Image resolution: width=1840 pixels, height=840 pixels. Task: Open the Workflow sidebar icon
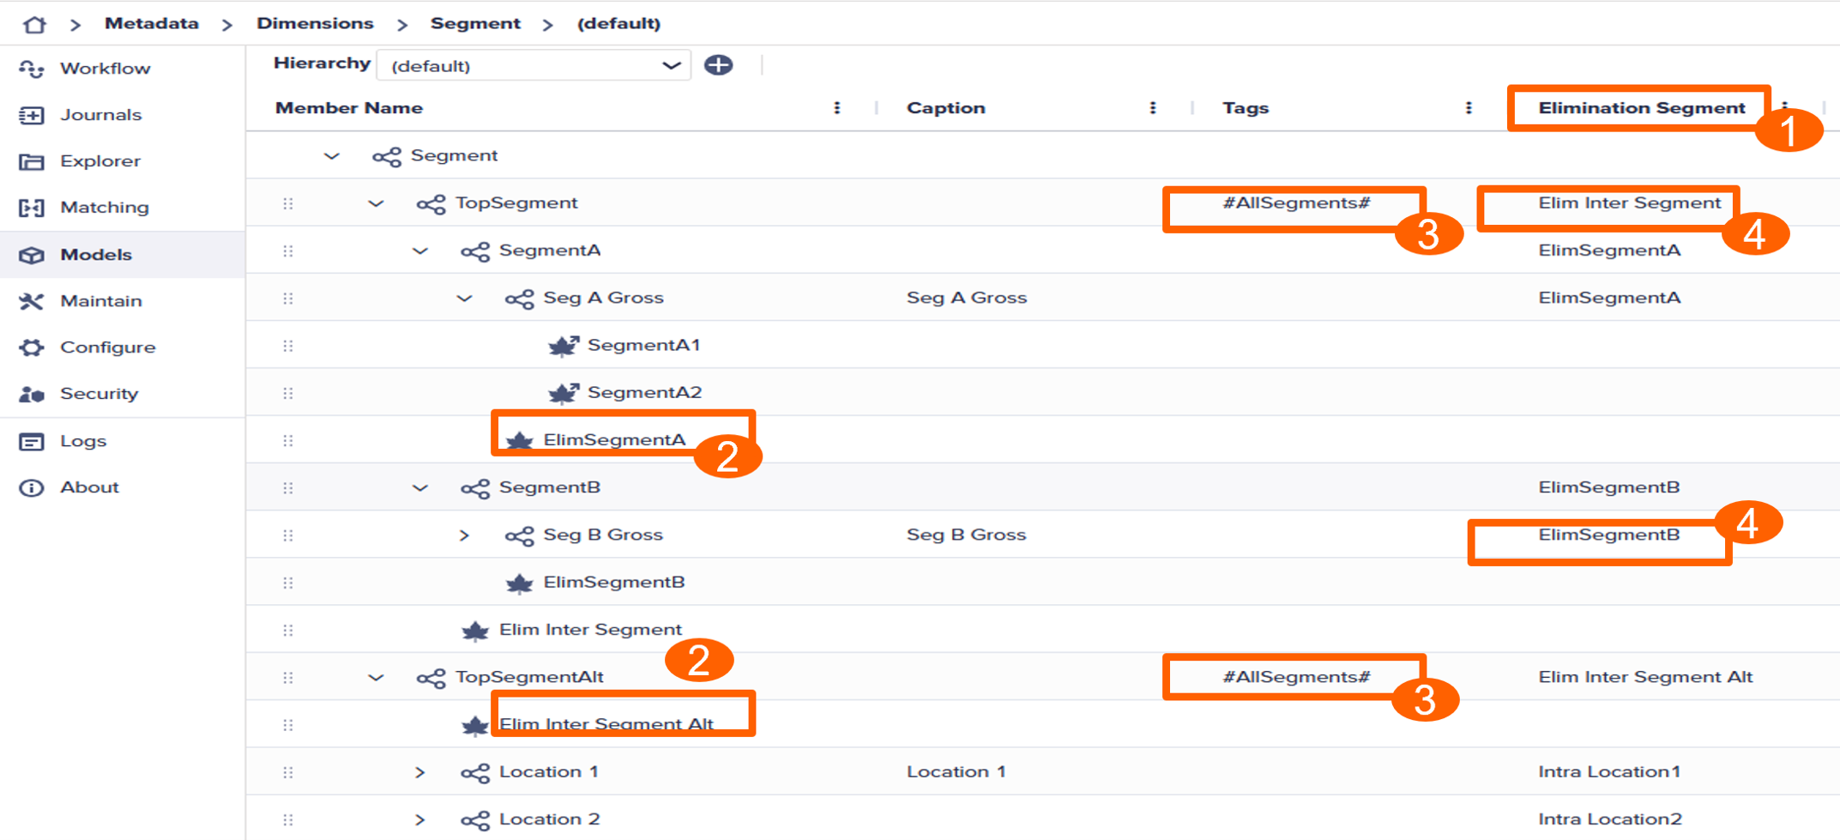(x=32, y=69)
